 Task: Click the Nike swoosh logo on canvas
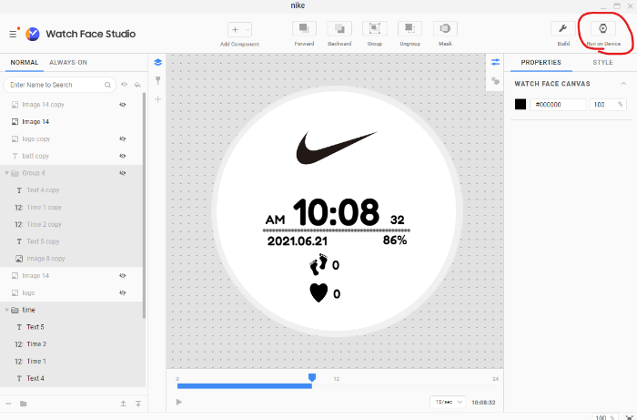click(336, 148)
